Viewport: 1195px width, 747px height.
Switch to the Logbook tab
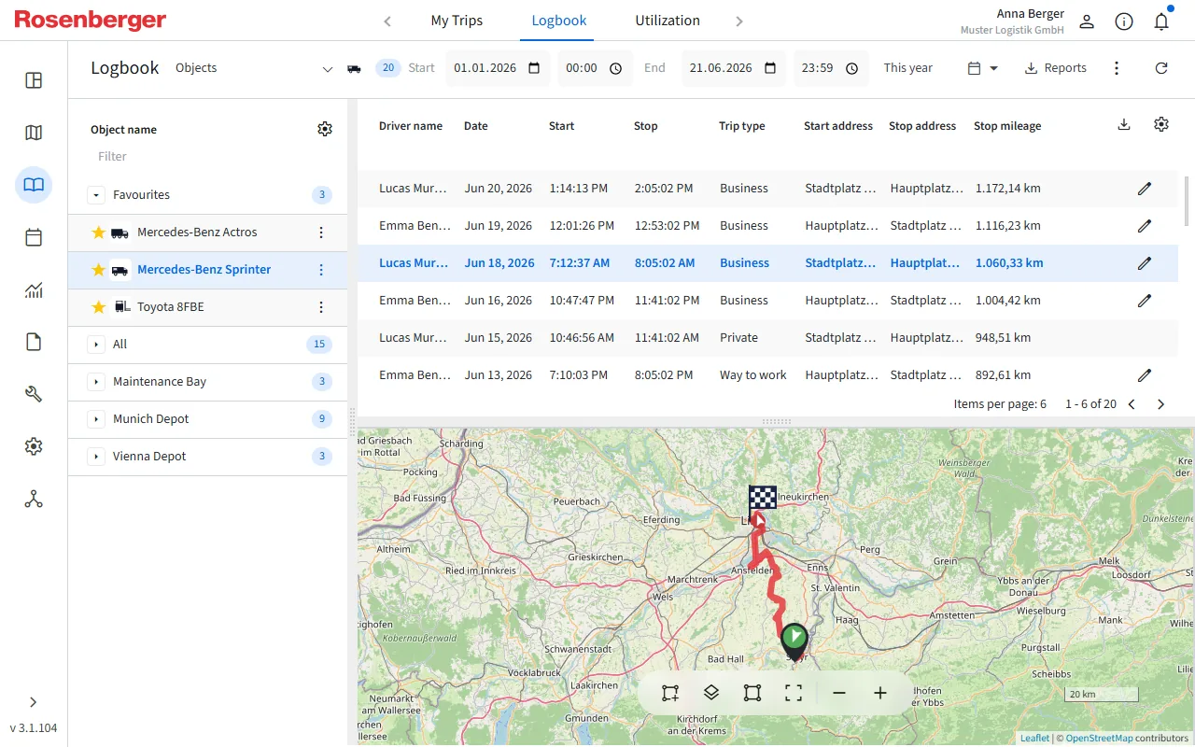(x=559, y=21)
